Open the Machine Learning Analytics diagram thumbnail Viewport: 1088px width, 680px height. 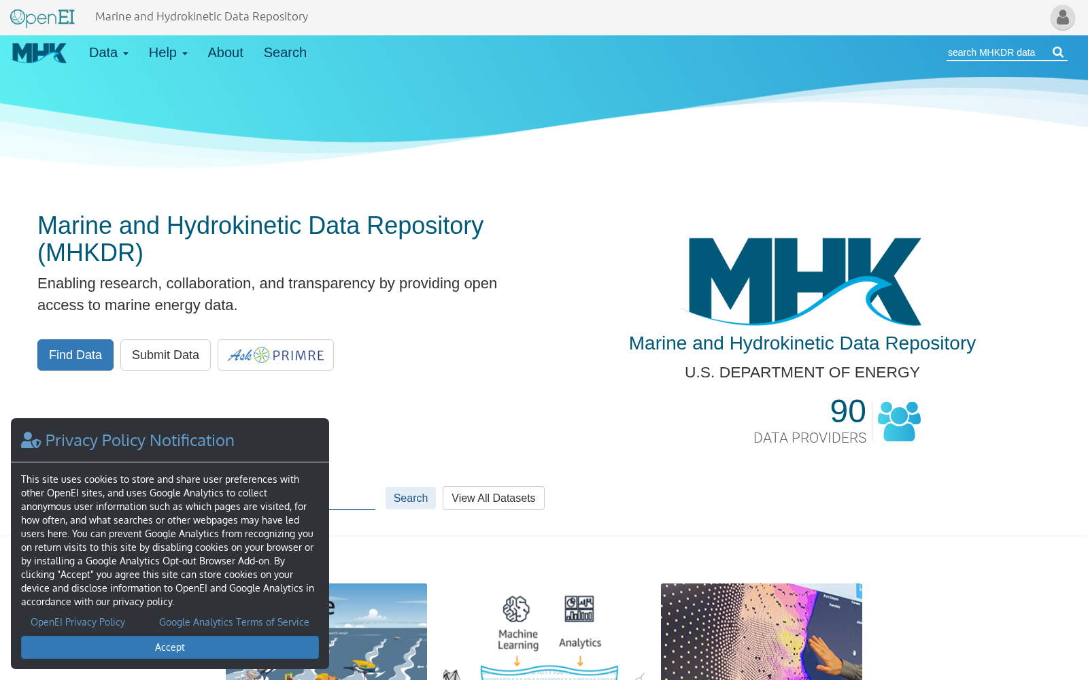[x=544, y=632]
